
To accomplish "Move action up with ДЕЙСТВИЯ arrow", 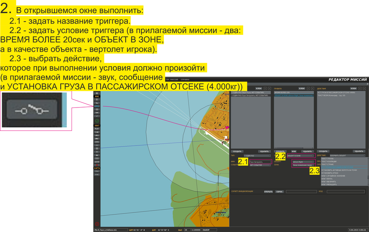I will point(360,88).
